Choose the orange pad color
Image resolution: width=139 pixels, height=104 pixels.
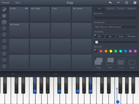[x=106, y=51]
